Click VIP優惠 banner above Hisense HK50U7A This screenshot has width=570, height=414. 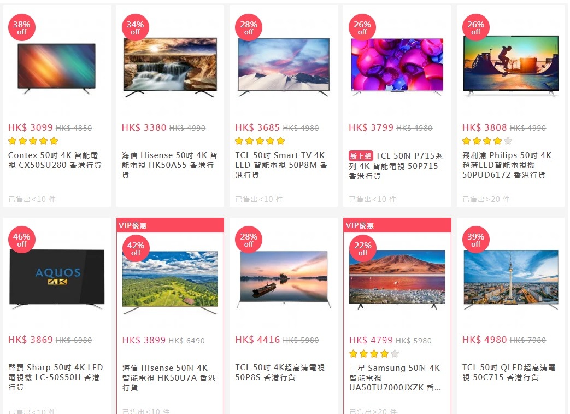click(x=170, y=225)
